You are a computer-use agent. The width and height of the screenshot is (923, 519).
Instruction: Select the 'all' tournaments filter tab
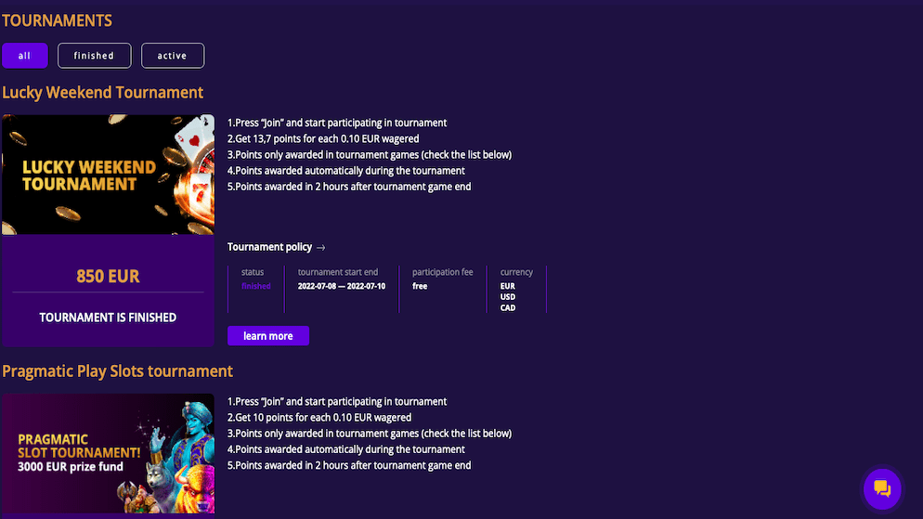(25, 56)
